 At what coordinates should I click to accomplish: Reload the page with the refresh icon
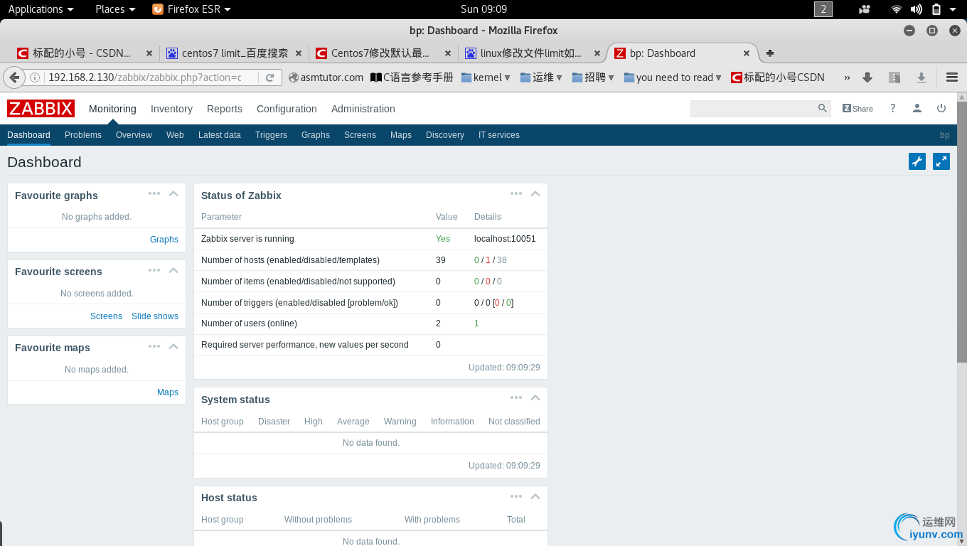coord(269,77)
